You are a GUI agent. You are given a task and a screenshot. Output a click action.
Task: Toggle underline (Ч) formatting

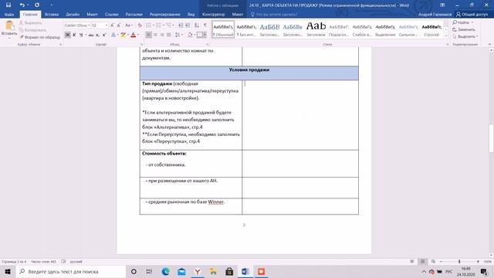click(x=81, y=35)
